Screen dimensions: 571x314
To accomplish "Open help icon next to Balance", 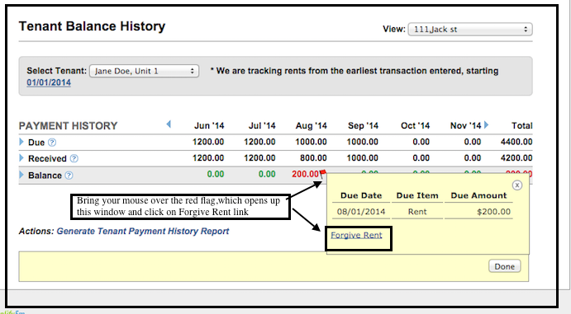I will (x=69, y=176).
